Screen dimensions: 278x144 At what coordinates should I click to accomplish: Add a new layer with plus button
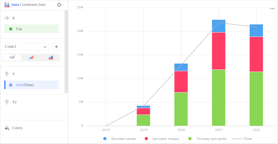click(56, 47)
